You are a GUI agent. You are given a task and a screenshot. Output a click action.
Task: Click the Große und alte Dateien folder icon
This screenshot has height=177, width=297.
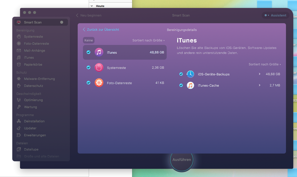coord(19,156)
